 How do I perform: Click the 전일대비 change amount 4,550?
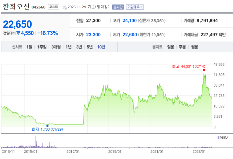27,33
